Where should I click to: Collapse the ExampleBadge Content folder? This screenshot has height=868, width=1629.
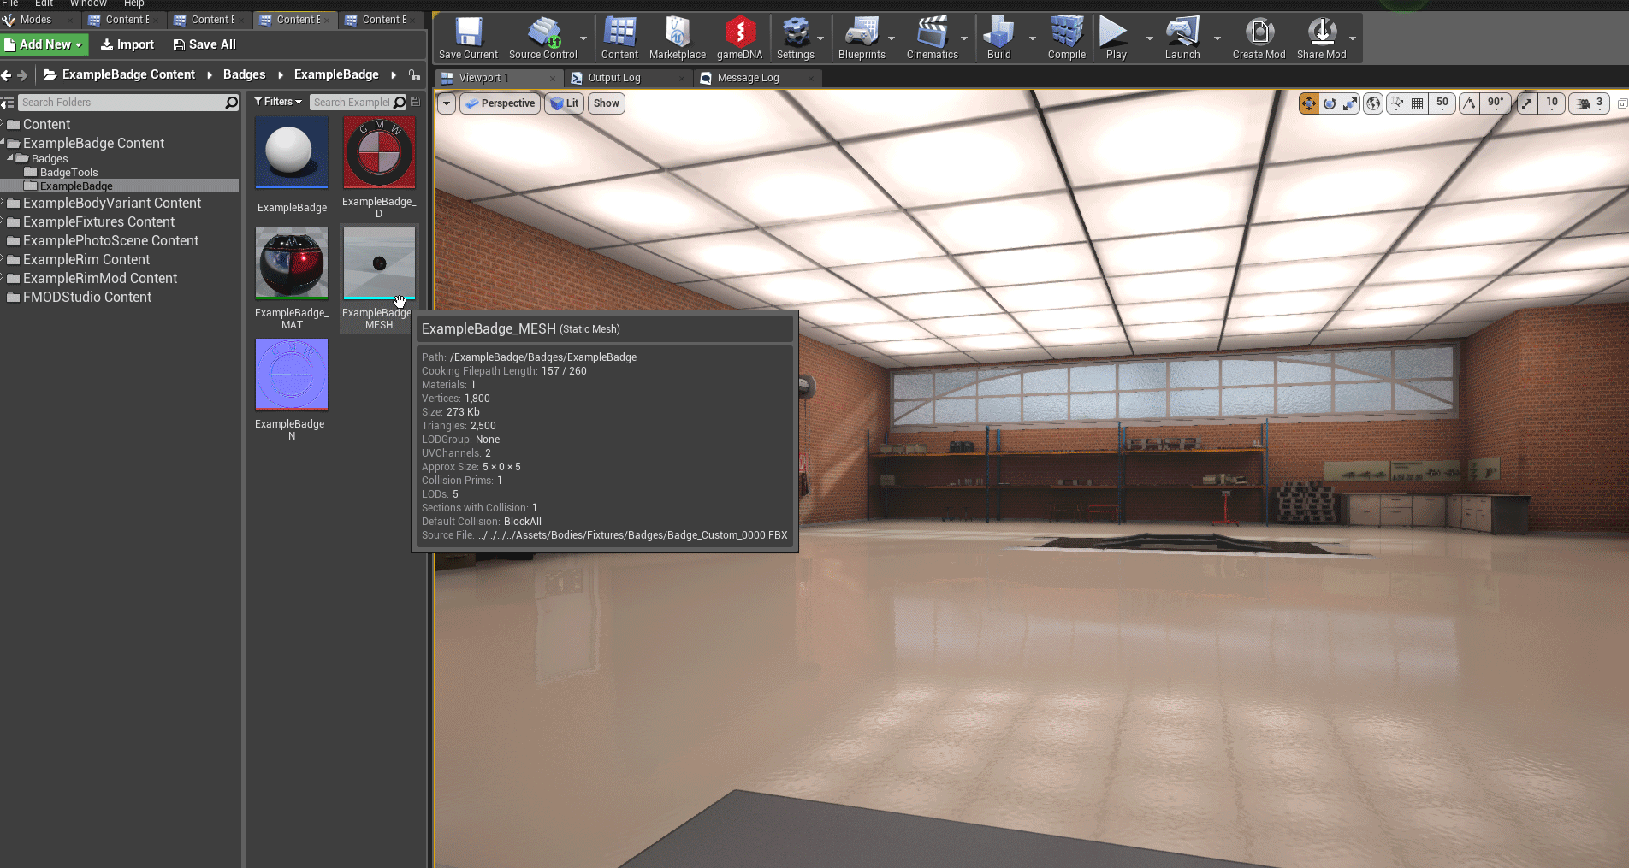pyautogui.click(x=3, y=144)
